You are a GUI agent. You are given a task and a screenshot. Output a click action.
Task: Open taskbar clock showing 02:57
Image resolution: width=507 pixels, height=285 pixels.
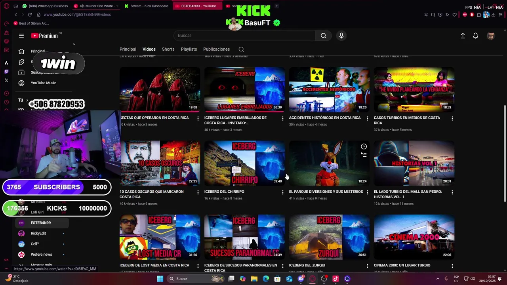click(488, 279)
